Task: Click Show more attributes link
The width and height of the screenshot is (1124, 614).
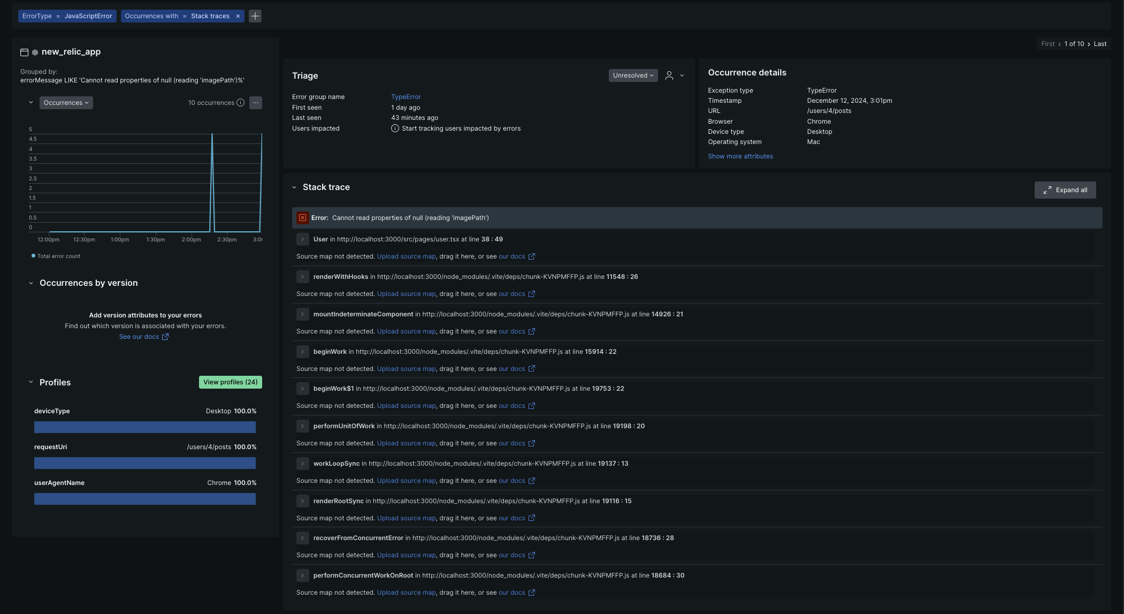Action: [x=740, y=156]
